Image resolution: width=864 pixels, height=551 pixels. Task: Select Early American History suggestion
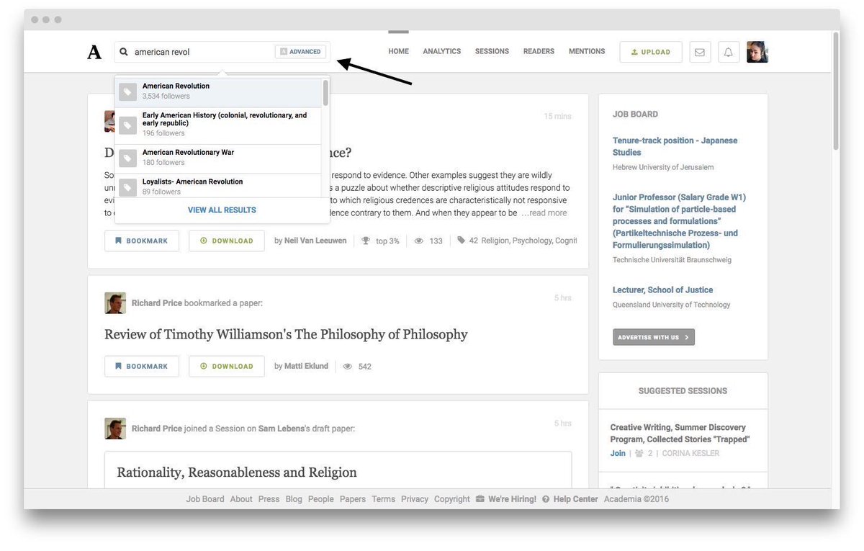point(218,125)
